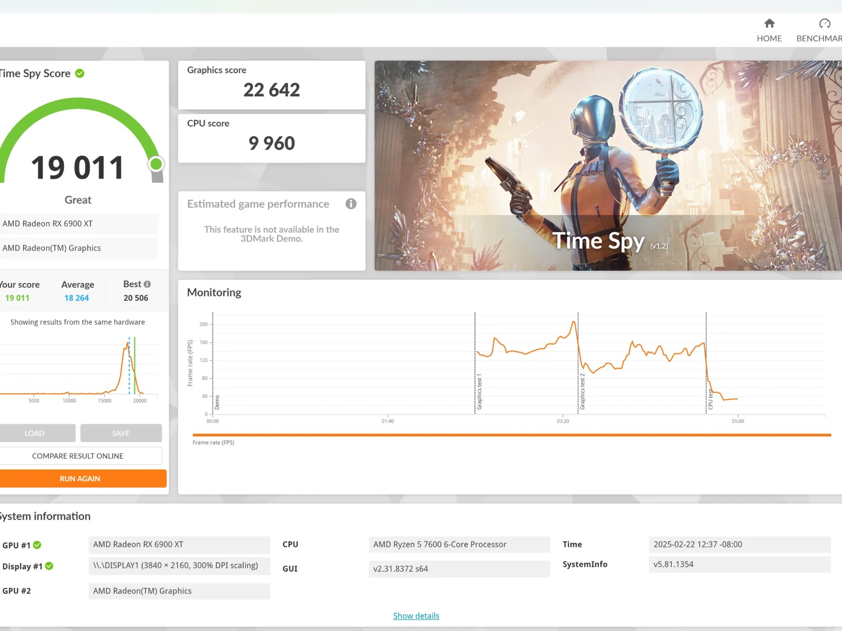Click the green validation check by Time Spy Score

[x=80, y=74]
